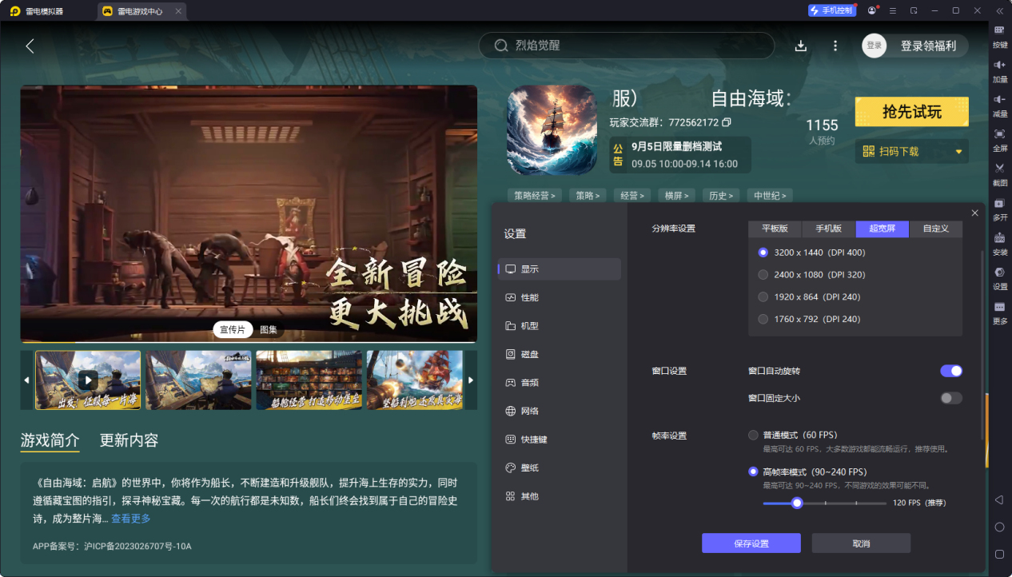
Task: Select 高帧率模式 (90~240 FPS)
Action: click(753, 472)
